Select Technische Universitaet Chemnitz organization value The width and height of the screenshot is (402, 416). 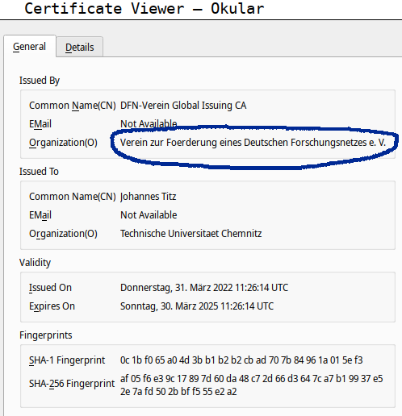click(x=191, y=234)
